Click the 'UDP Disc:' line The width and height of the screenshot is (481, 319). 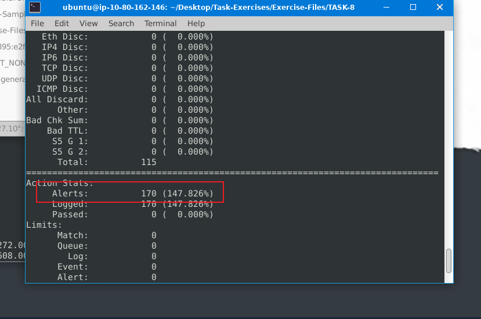(x=127, y=78)
